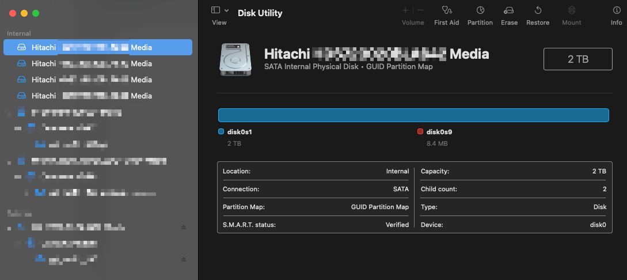
Task: Click the Internal value in Location row
Action: [x=397, y=171]
